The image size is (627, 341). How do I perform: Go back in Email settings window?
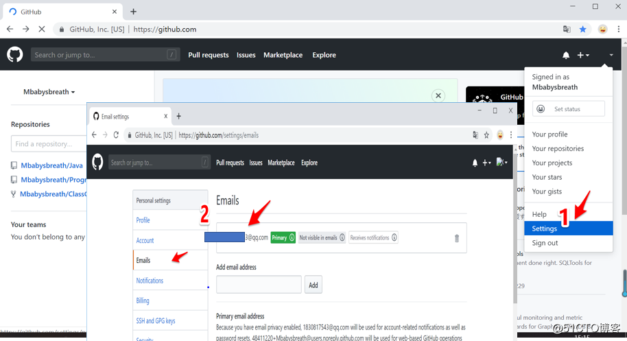click(x=94, y=135)
